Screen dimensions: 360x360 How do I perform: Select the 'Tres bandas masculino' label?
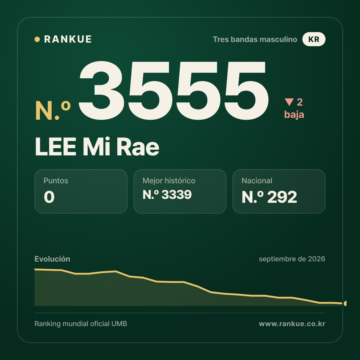tap(255, 39)
